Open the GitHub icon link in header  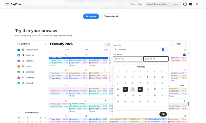185,4
